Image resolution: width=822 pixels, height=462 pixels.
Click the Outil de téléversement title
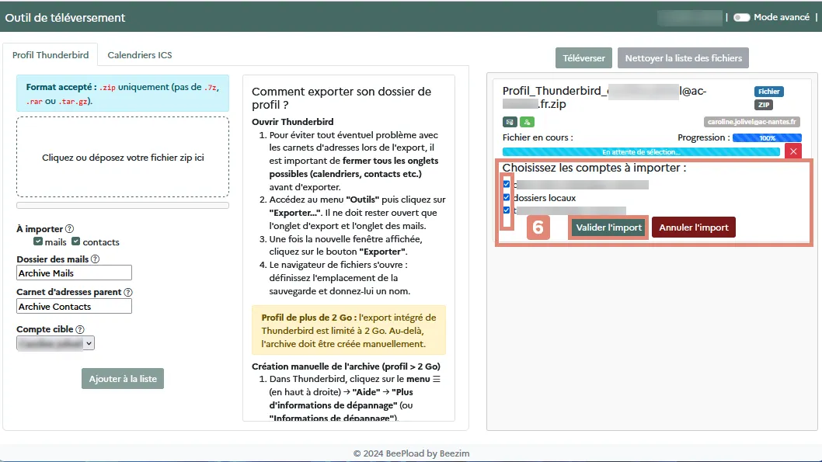[65, 17]
